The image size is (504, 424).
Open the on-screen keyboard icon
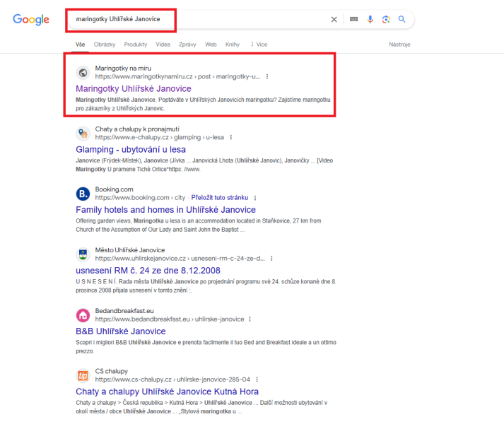[x=354, y=19]
